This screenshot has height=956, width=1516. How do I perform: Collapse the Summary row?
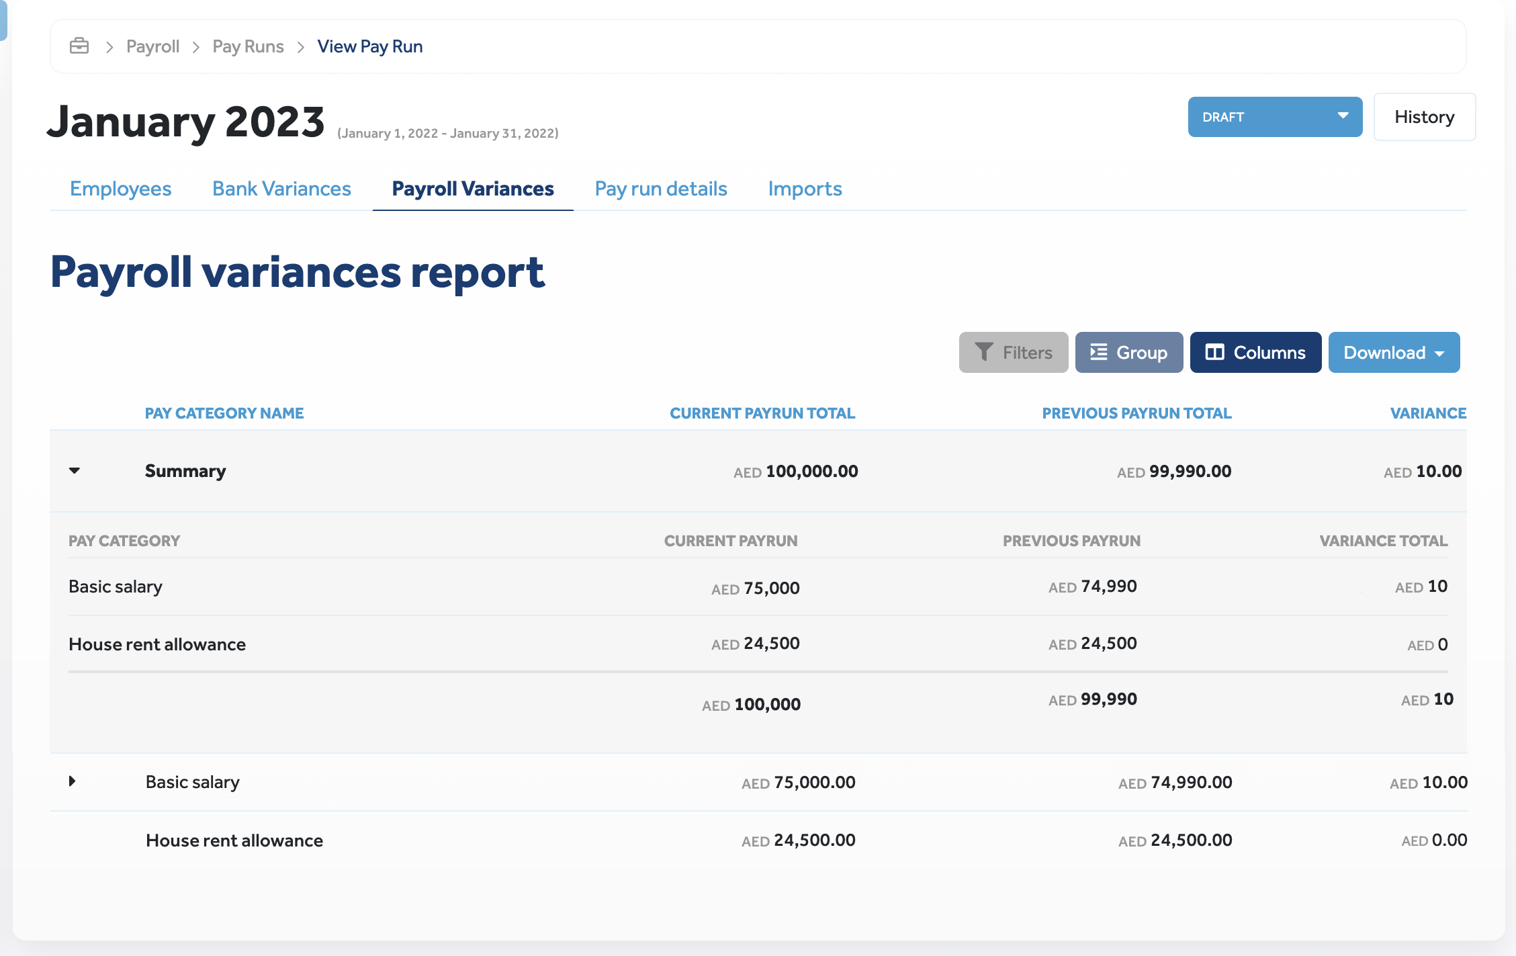pos(75,471)
